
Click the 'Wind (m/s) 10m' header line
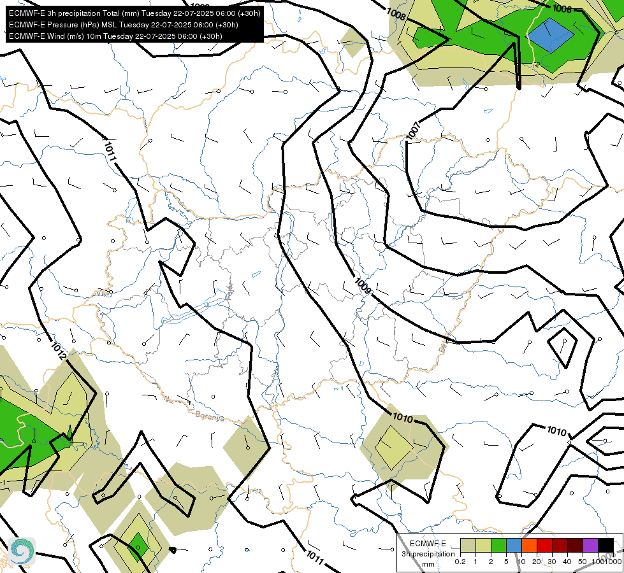pos(115,36)
